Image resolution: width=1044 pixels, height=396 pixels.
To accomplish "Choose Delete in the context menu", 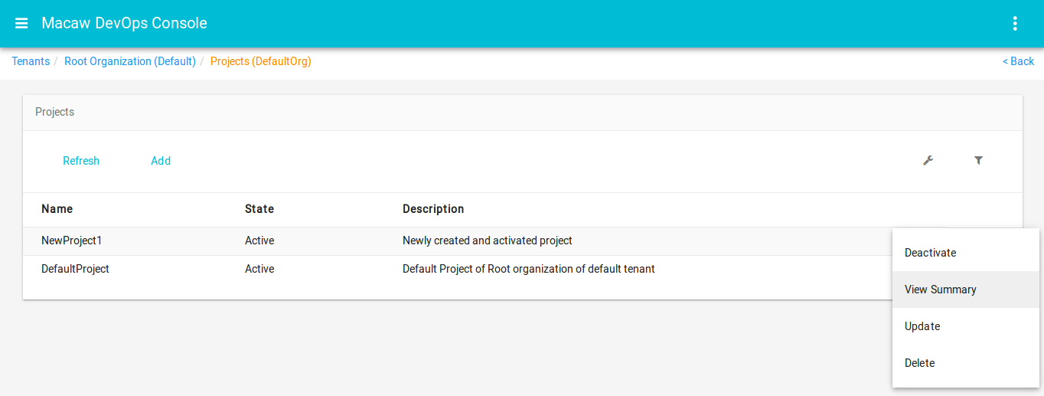I will coord(919,363).
